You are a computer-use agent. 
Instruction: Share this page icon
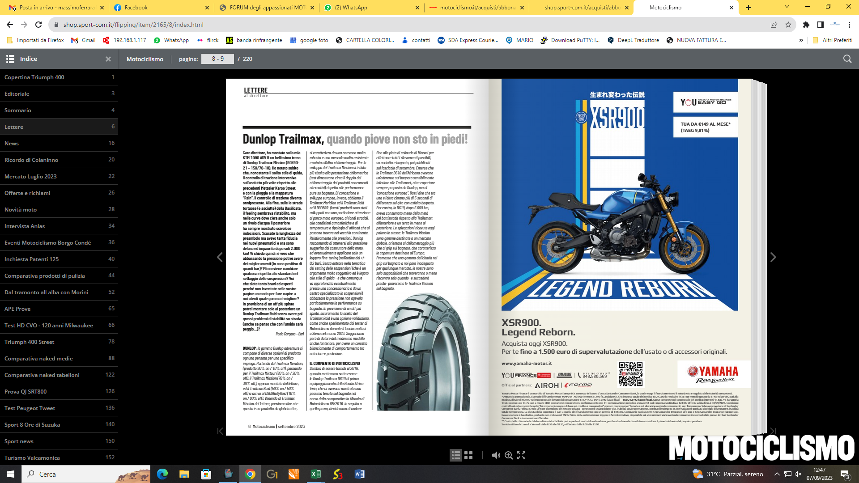coord(774,25)
